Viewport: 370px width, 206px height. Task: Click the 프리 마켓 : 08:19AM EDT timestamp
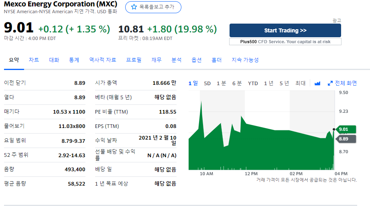145,38
